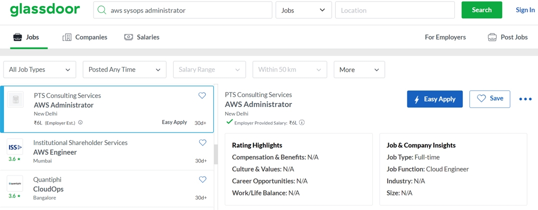Image resolution: width=538 pixels, height=210 pixels.
Task: Save Quantiphi CloudOps listing with heart
Action: 203,179
